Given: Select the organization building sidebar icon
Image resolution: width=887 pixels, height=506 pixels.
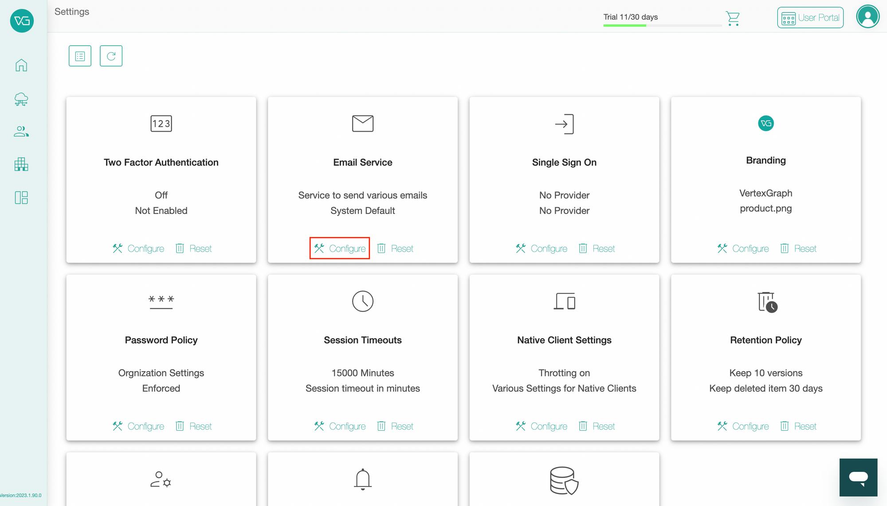Looking at the screenshot, I should (21, 164).
